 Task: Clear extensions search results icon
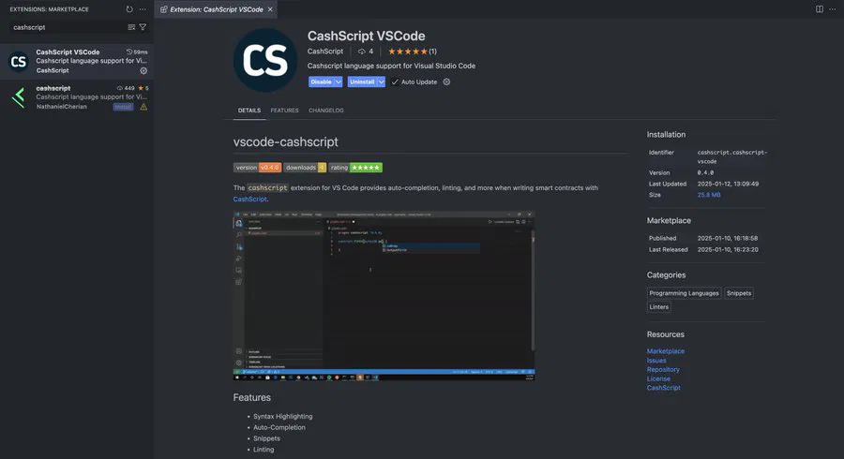pyautogui.click(x=131, y=27)
